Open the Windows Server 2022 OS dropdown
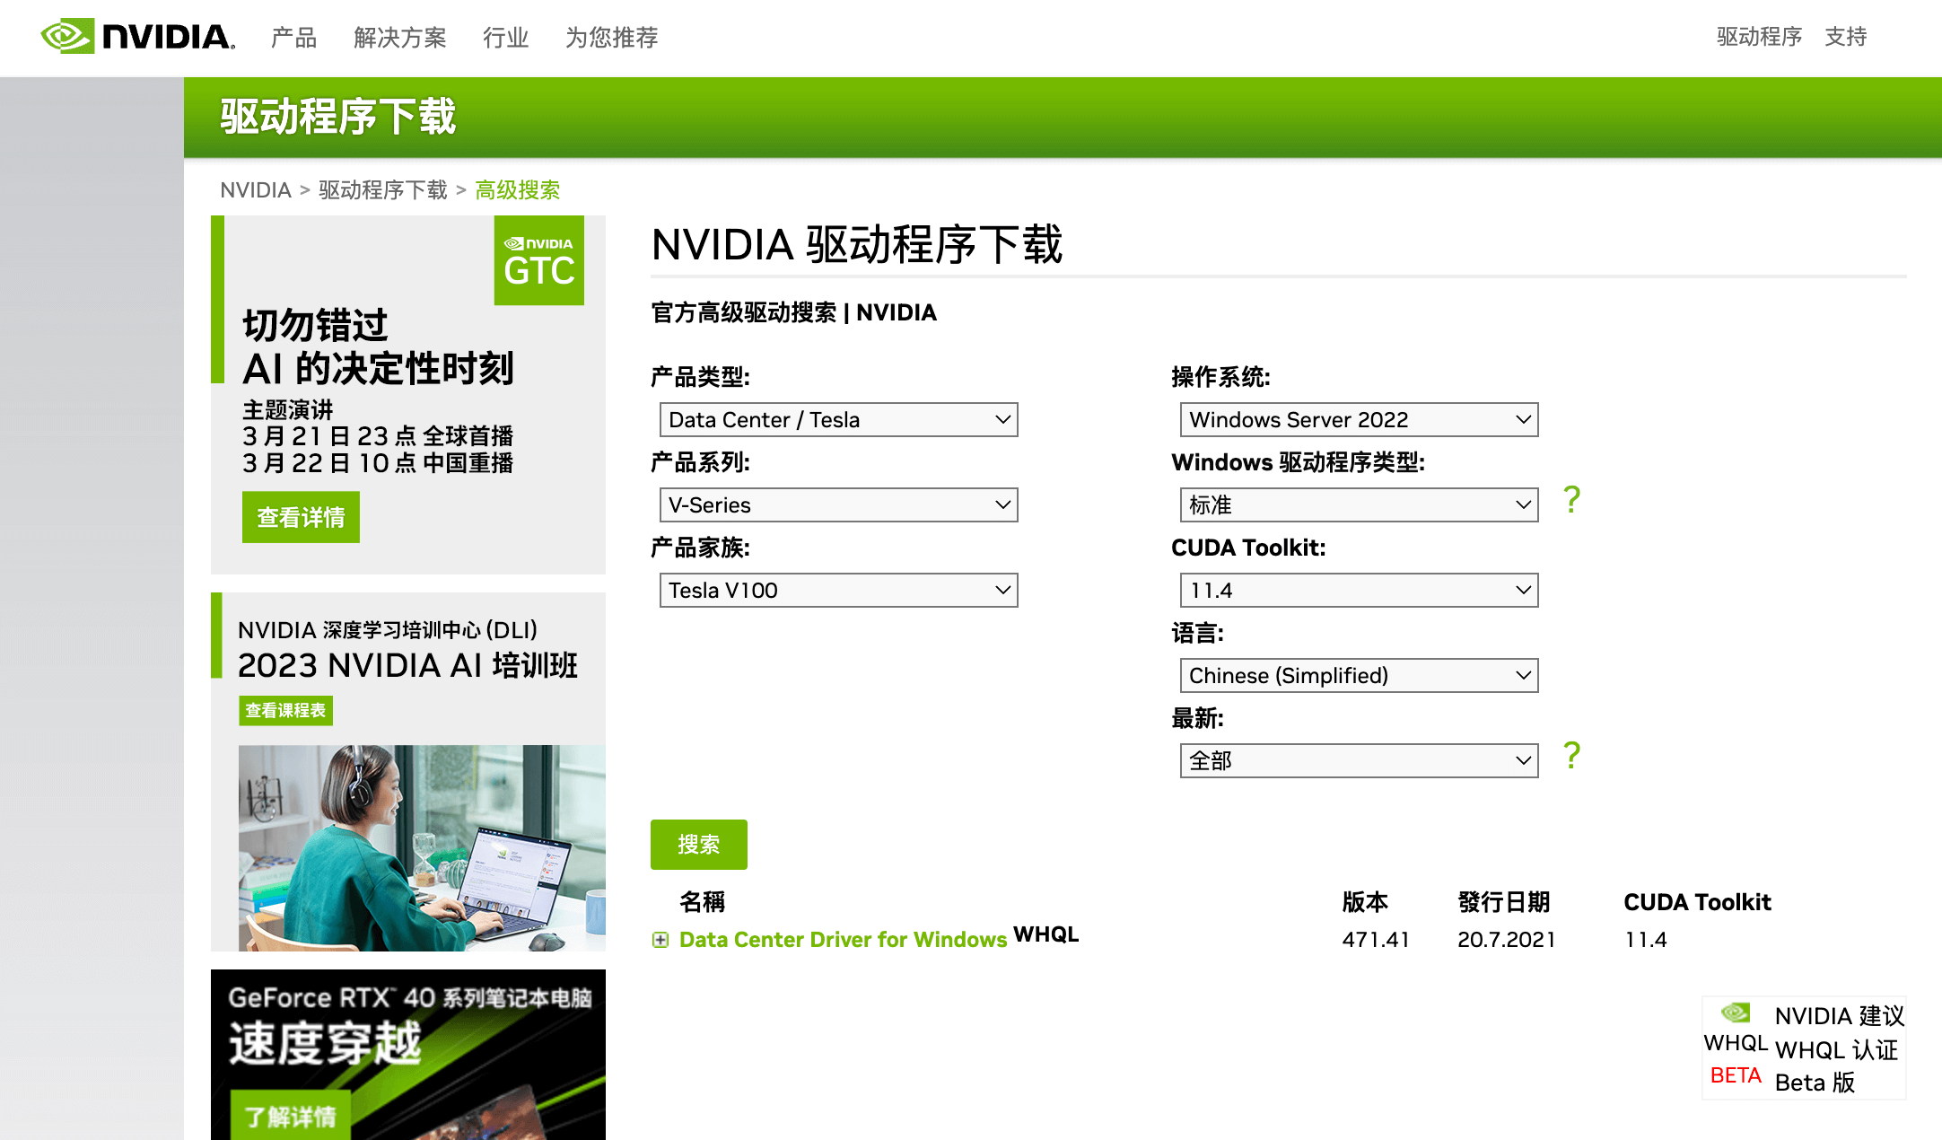Screen dimensions: 1942x1140 pos(1359,420)
